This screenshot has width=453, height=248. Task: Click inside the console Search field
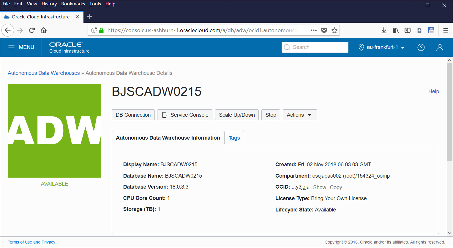pos(315,47)
